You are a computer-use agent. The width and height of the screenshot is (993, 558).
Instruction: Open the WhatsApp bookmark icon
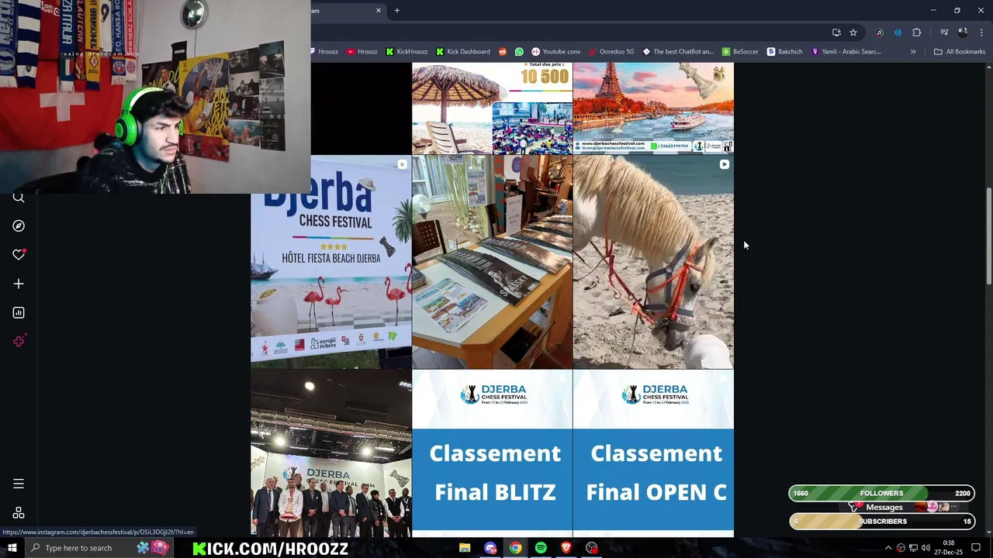(519, 51)
